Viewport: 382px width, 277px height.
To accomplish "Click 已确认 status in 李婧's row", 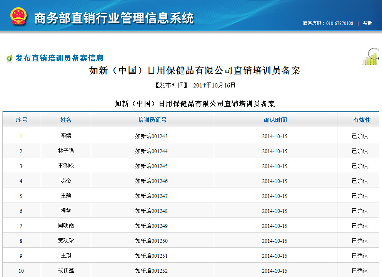I will tap(360, 136).
